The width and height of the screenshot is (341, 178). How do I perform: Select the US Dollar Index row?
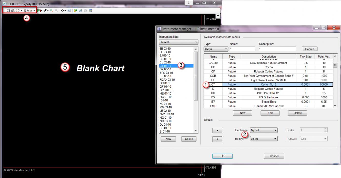coord(268,97)
